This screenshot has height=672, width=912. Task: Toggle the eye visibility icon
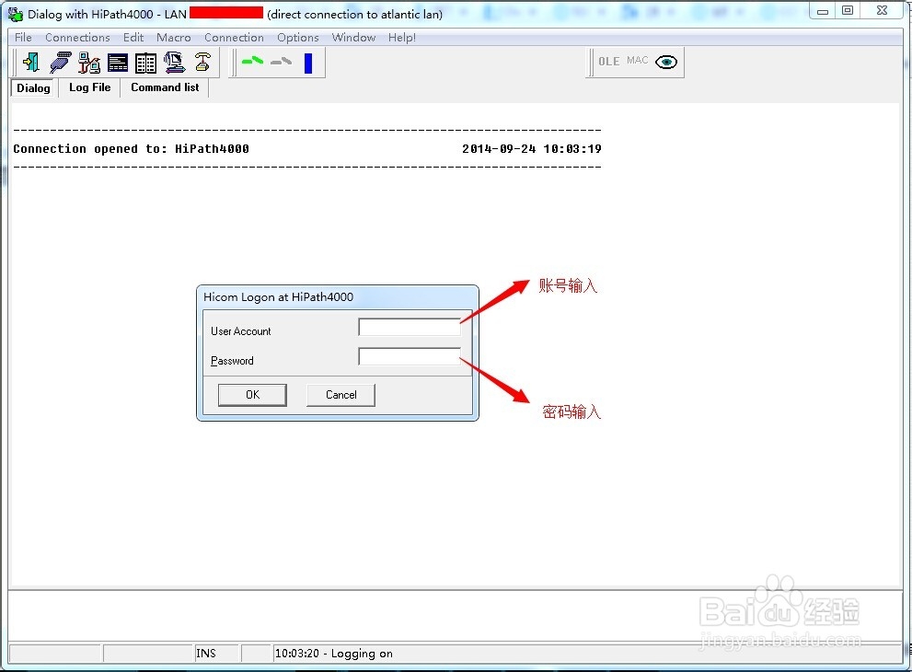666,62
